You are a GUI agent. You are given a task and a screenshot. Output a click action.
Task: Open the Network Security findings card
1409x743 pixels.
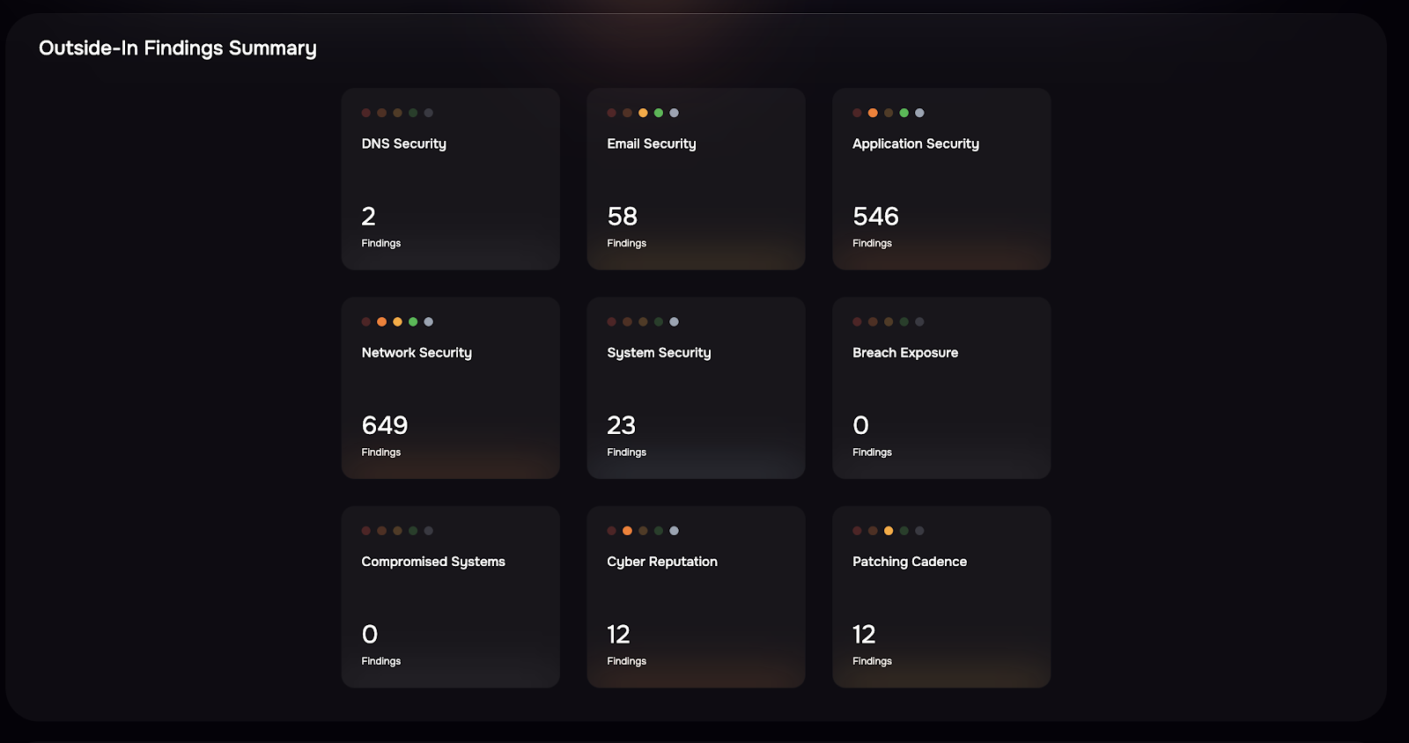click(x=451, y=387)
